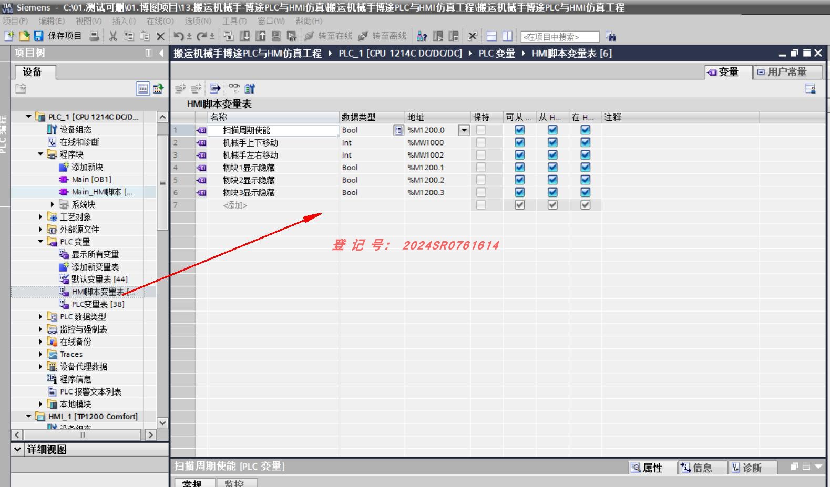Open the 项目(P) menu
Viewport: 830px width, 487px height.
[x=15, y=21]
